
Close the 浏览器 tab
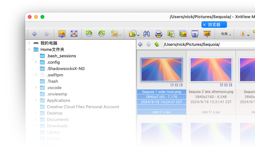[x=204, y=25]
